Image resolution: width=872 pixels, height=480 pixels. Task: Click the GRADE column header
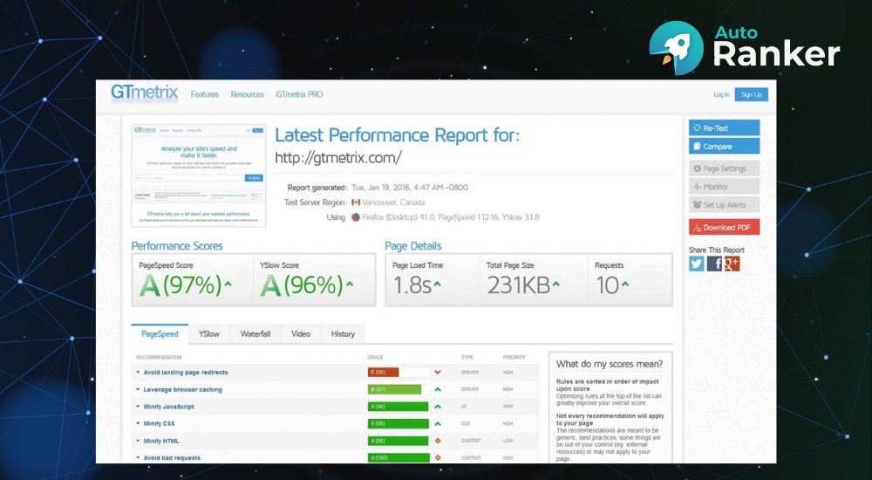[375, 358]
